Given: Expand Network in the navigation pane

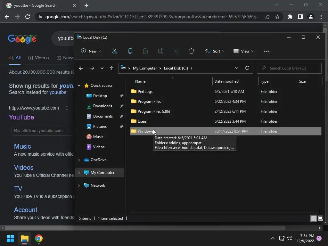Looking at the screenshot, I should (x=79, y=185).
